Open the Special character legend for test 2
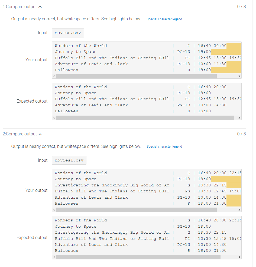The image size is (256, 267). (164, 146)
